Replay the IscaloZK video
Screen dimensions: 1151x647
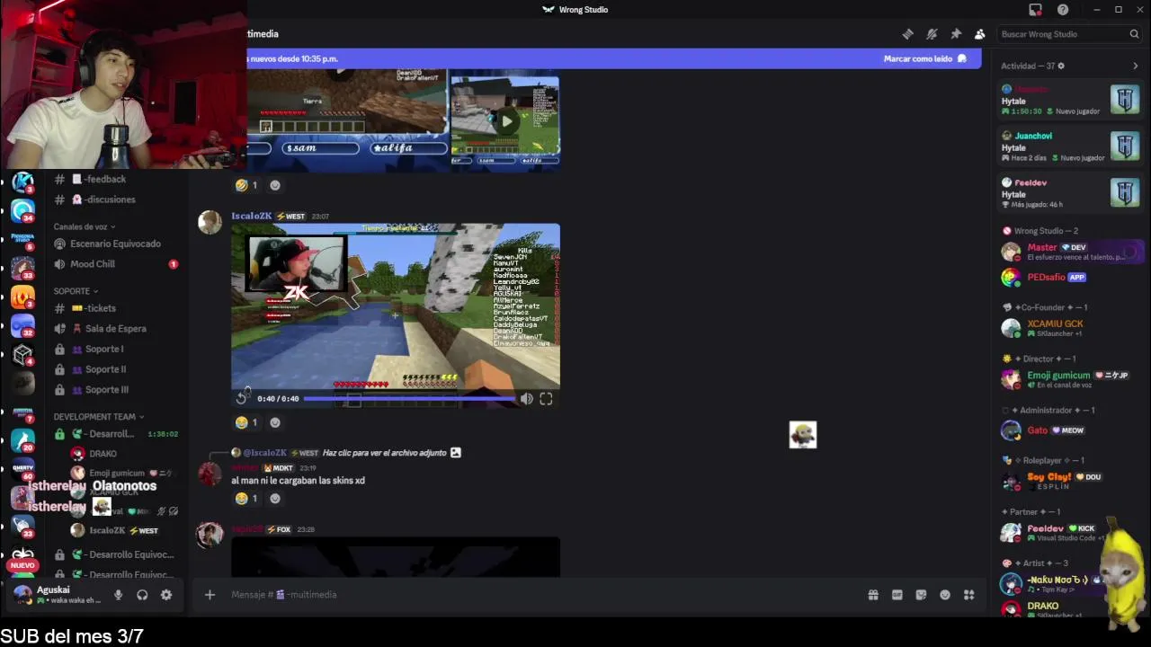[242, 398]
